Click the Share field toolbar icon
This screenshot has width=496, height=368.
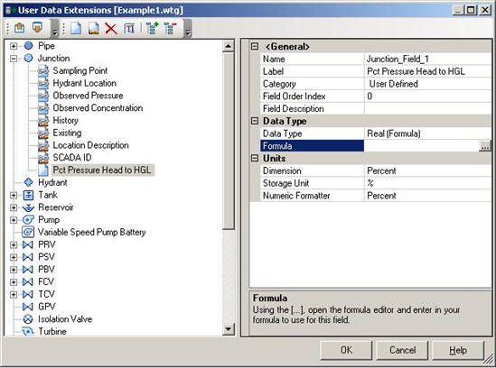(x=93, y=29)
